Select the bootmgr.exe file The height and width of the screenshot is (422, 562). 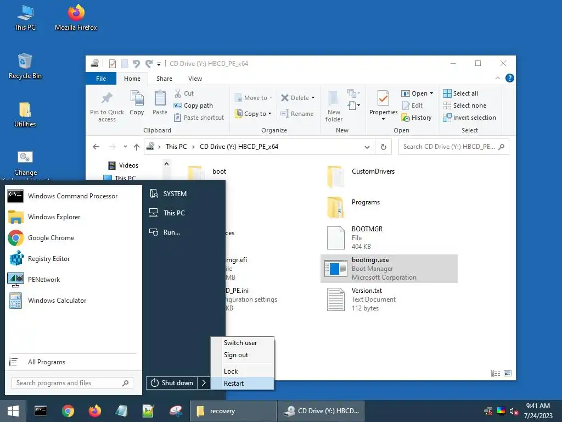coord(389,269)
